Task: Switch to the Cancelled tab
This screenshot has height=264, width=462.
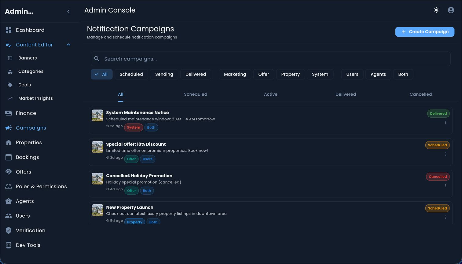Action: (420, 94)
